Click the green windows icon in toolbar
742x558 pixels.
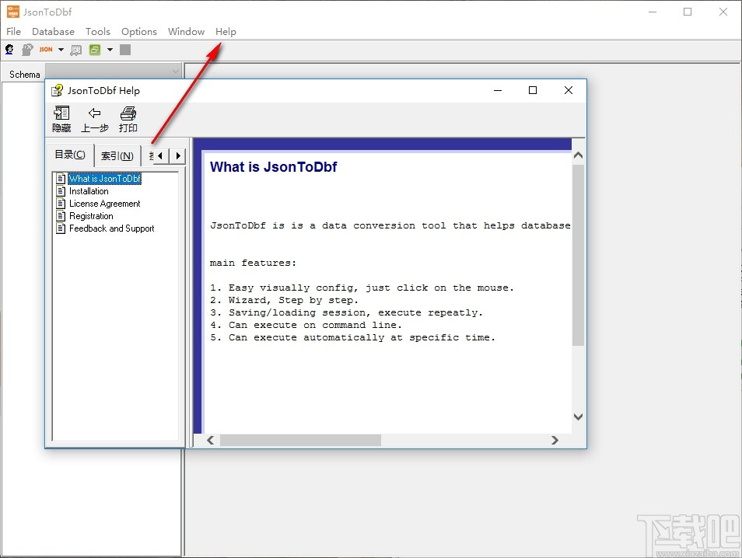(x=95, y=50)
